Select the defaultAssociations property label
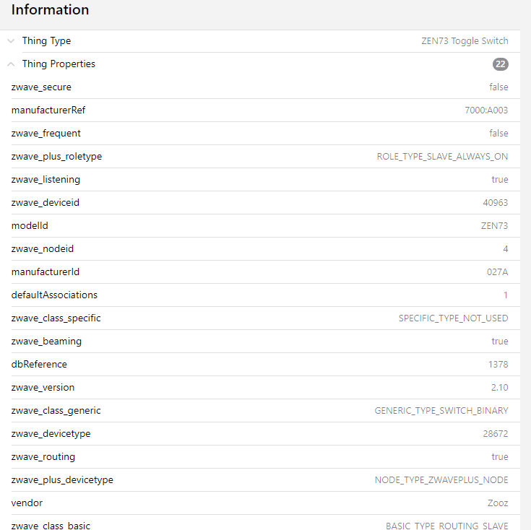The height and width of the screenshot is (530, 531). point(54,295)
